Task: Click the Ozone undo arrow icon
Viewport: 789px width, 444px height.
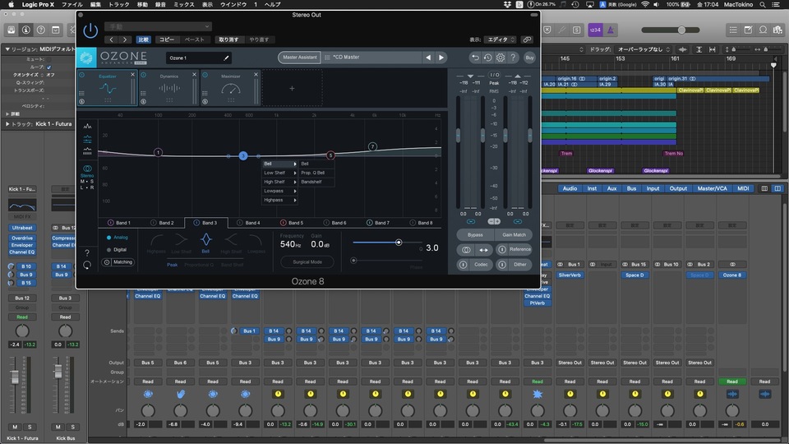Action: tap(475, 58)
